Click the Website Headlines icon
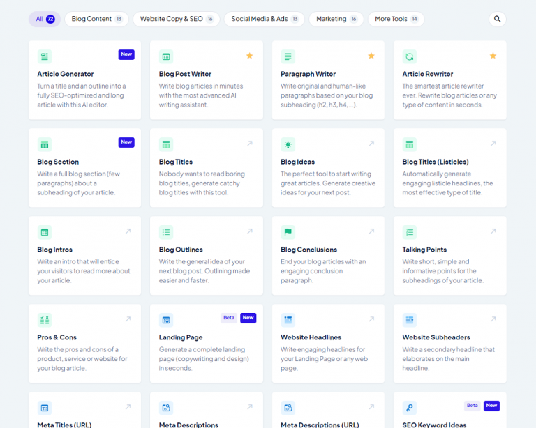 point(288,320)
